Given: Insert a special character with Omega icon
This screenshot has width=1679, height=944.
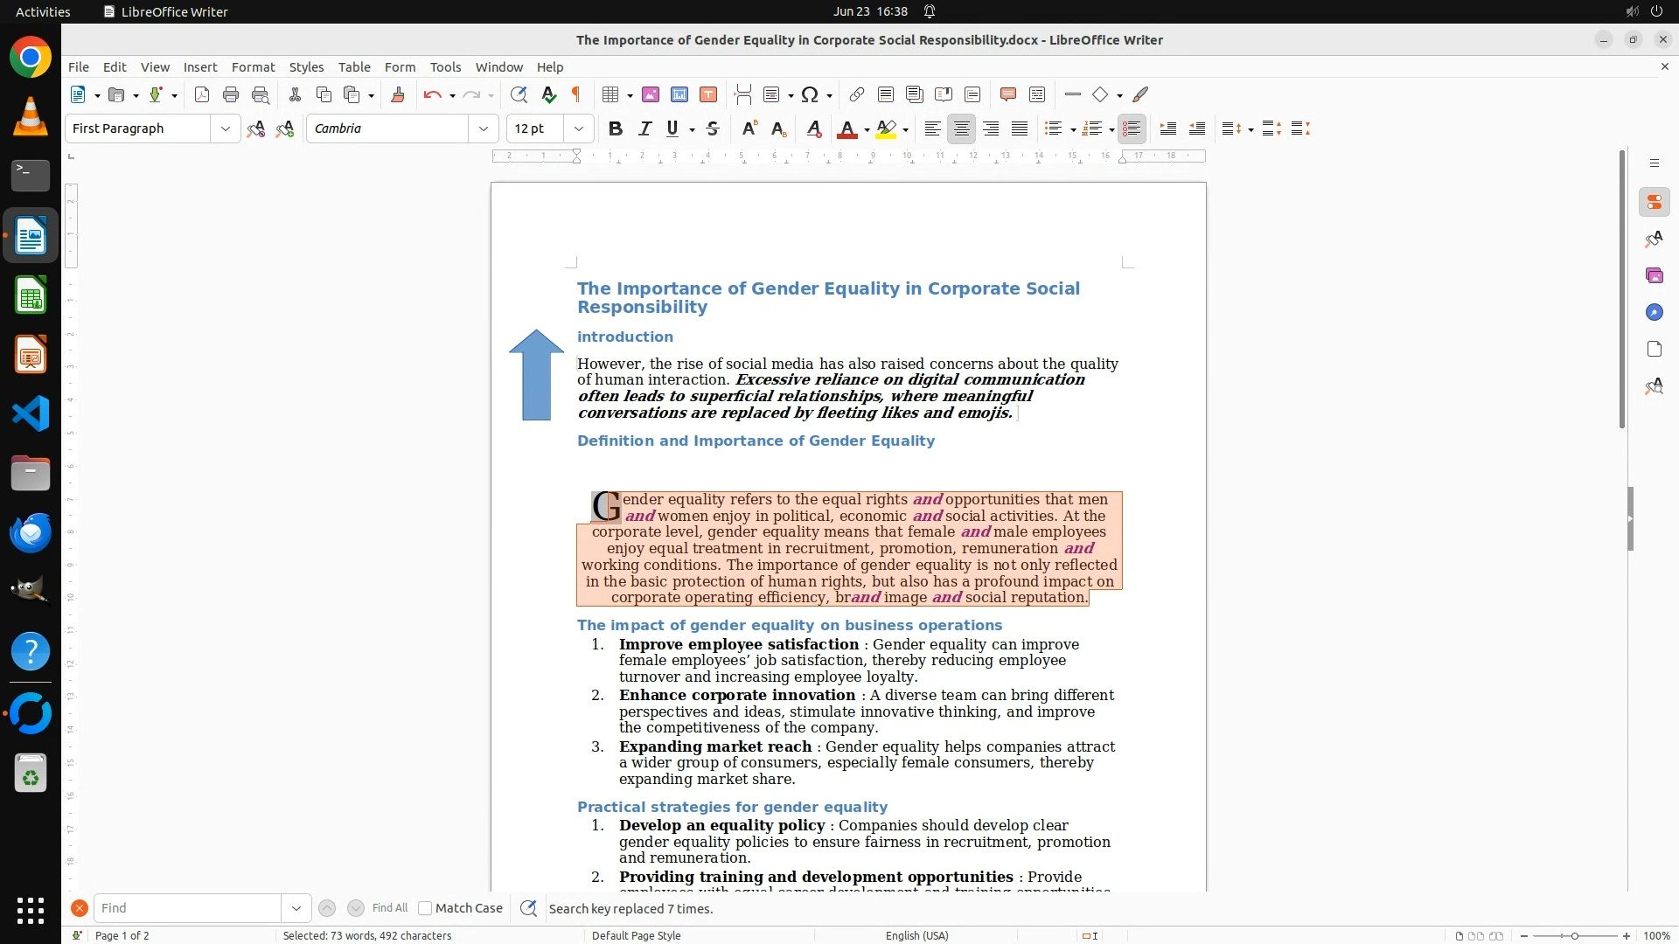Looking at the screenshot, I should pyautogui.click(x=810, y=94).
